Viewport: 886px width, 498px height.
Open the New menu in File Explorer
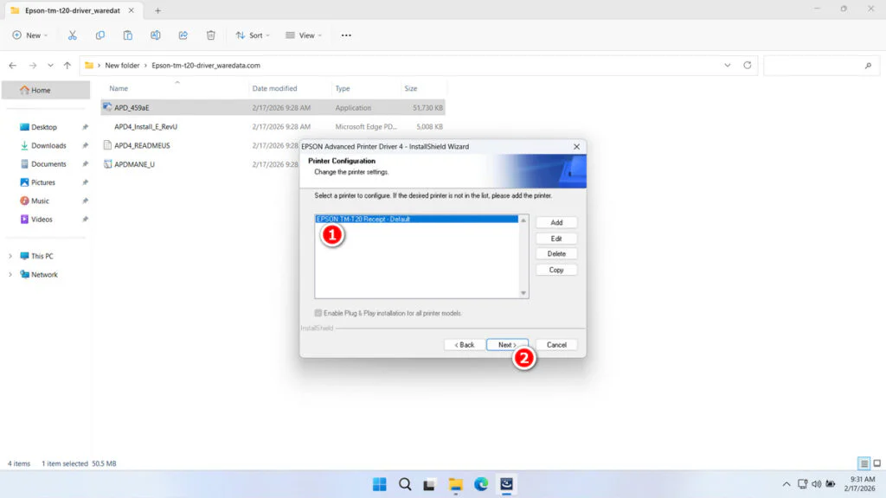[29, 35]
